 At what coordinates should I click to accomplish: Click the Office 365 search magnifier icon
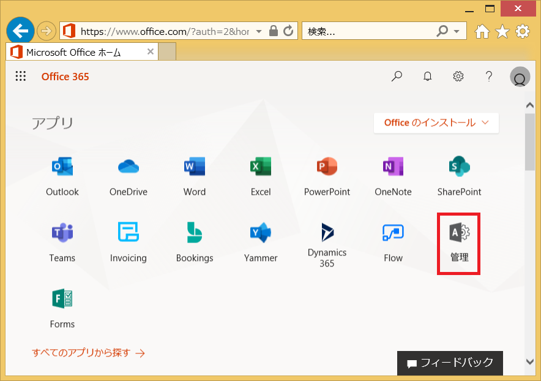397,76
